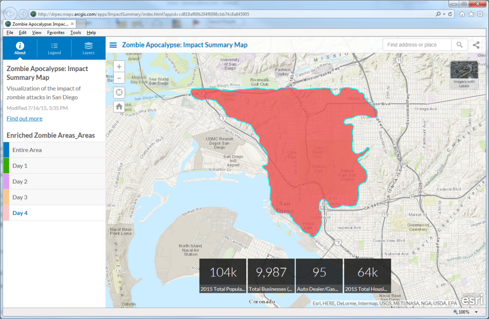The height and width of the screenshot is (319, 489).
Task: Switch to the Legend tab
Action: tap(54, 48)
